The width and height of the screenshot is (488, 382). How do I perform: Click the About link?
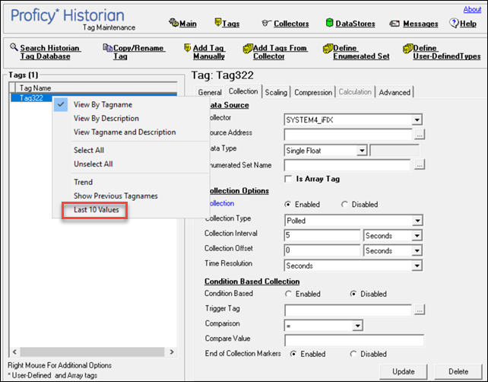(472, 9)
